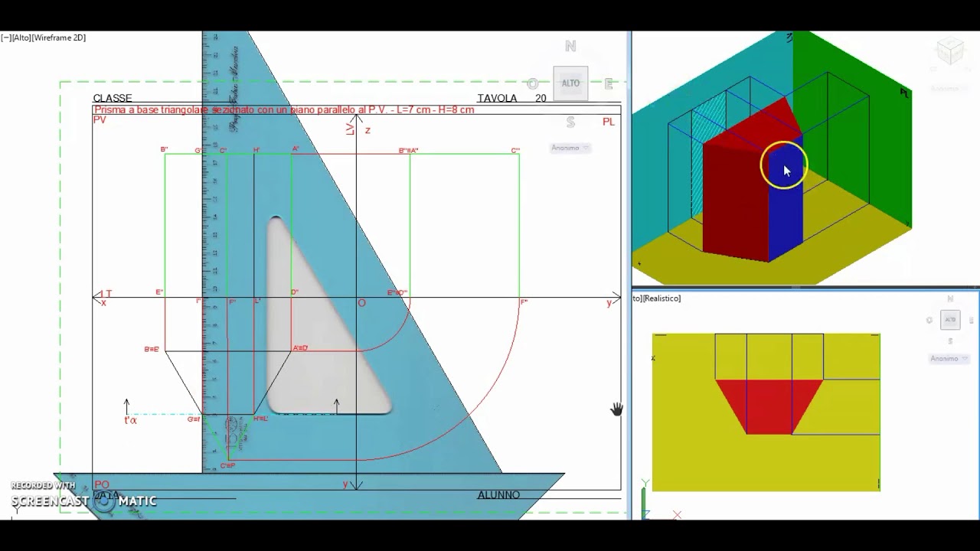Open the Anonimo UCS dropdown in the wireframe viewport
This screenshot has width=980, height=551.
(x=570, y=148)
